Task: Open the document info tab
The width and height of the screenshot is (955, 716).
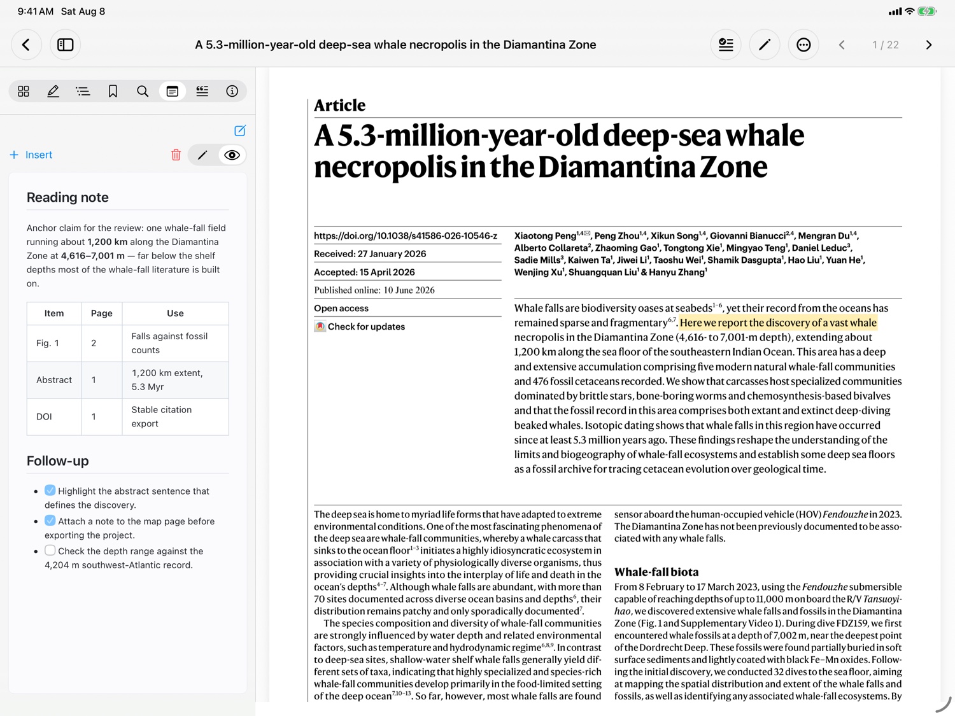Action: pos(232,91)
